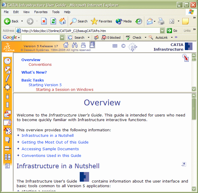Open the Back button history dropdown arrow

click(x=22, y=21)
